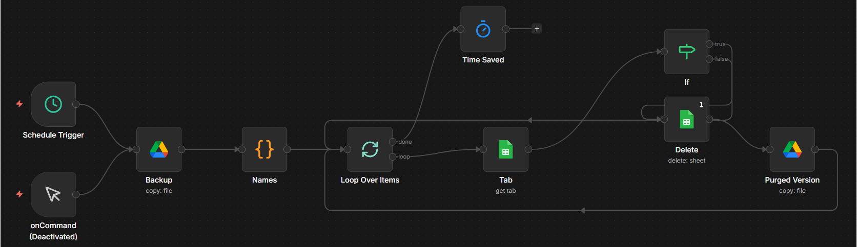
Task: Click the Schedule Trigger output connector
Action: click(76, 104)
